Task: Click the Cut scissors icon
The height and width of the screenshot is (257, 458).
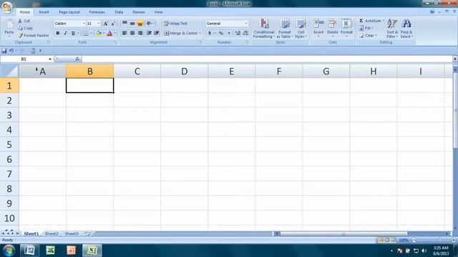Action: click(20, 21)
